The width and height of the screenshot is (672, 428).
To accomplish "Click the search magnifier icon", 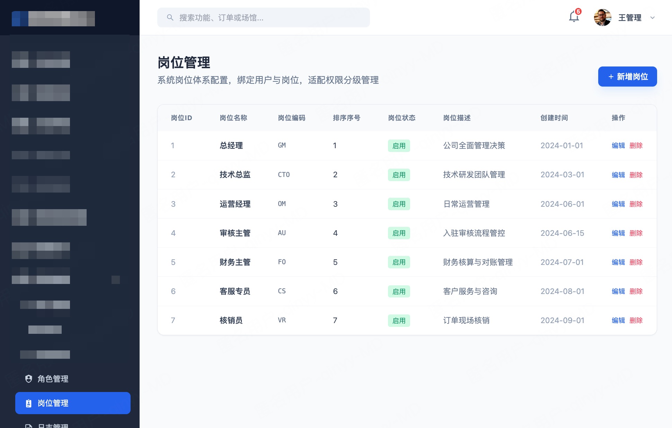I will 170,18.
